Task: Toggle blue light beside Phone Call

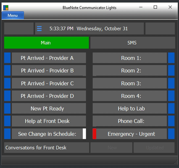Action: [171, 121]
